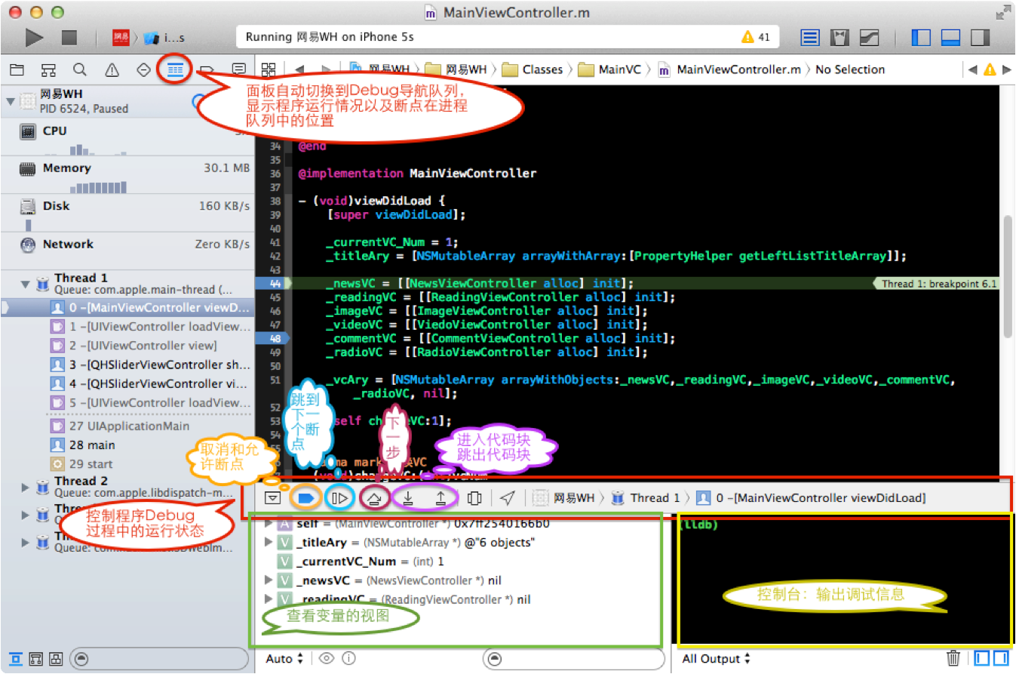Toggle breakpoints activation button

pyautogui.click(x=306, y=498)
